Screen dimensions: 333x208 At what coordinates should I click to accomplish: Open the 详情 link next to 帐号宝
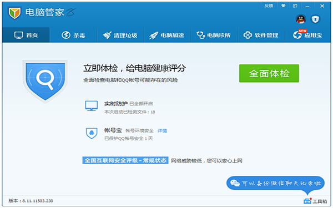(x=162, y=131)
